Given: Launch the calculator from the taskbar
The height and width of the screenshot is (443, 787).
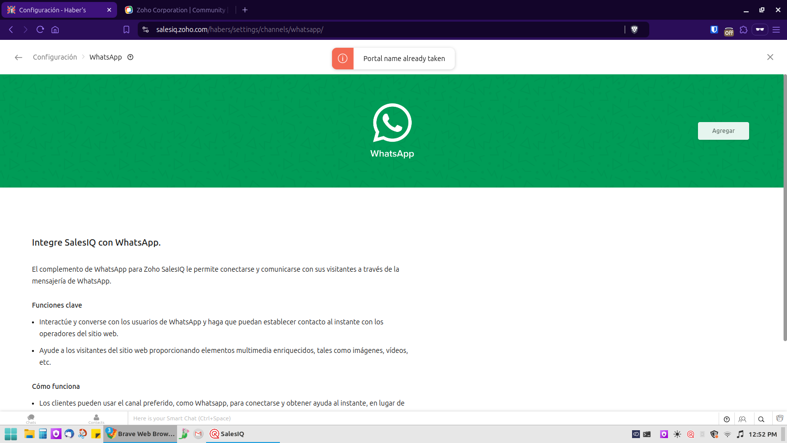Looking at the screenshot, I should (43, 434).
